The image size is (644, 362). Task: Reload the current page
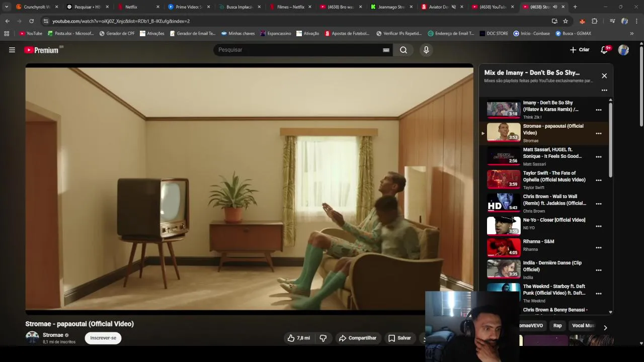(x=31, y=21)
